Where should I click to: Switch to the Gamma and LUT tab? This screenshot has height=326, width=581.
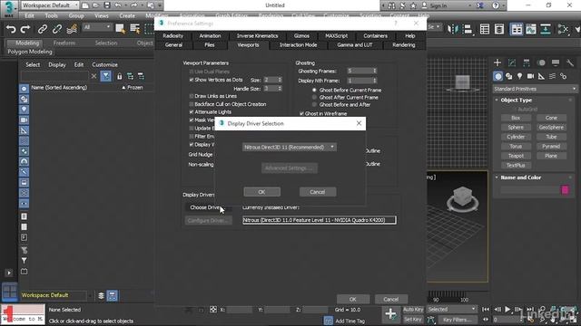[355, 44]
